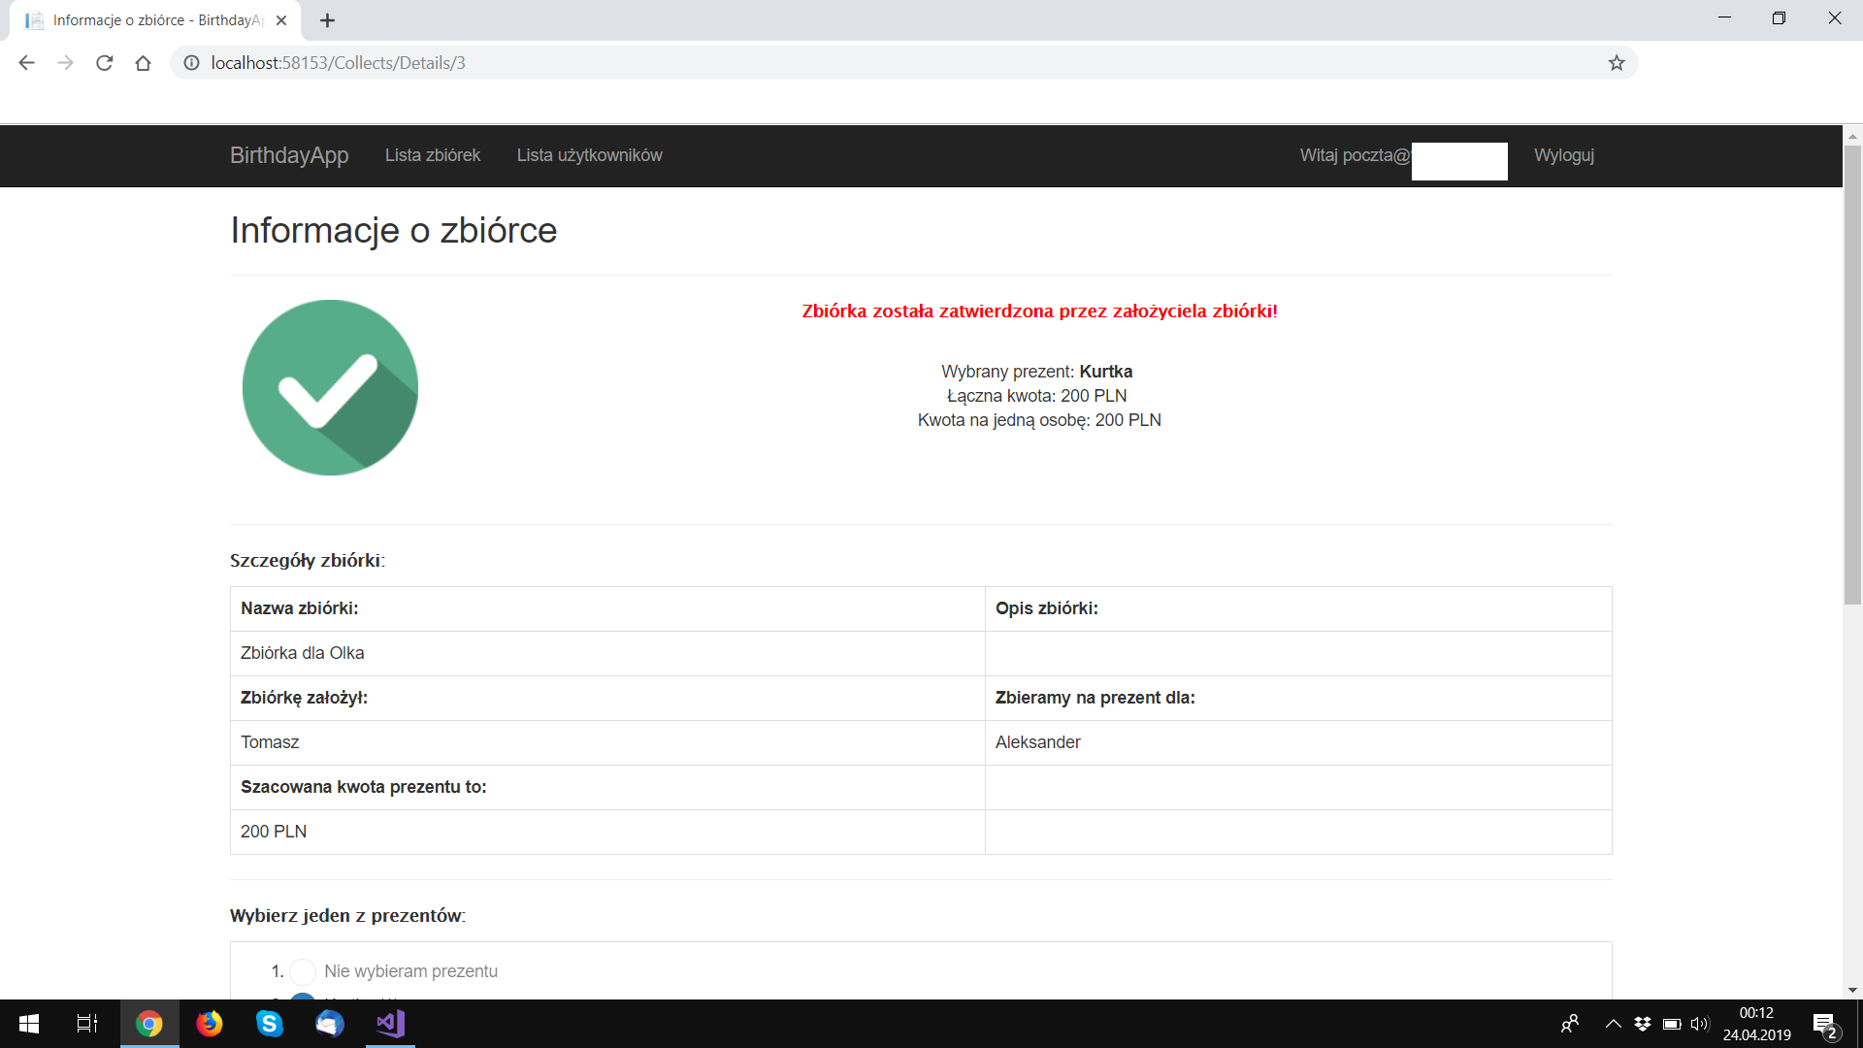Expand hidden system tray icons chevron
Viewport: 1863px width, 1048px height.
coord(1613,1024)
